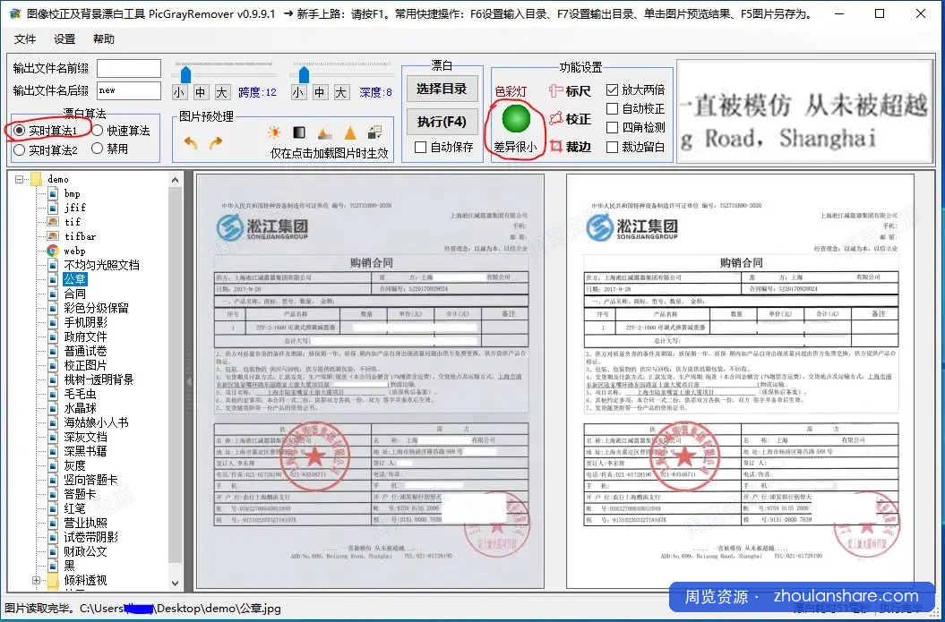The image size is (945, 622).
Task: Activate the 标尺 ruler tool
Action: click(x=570, y=91)
